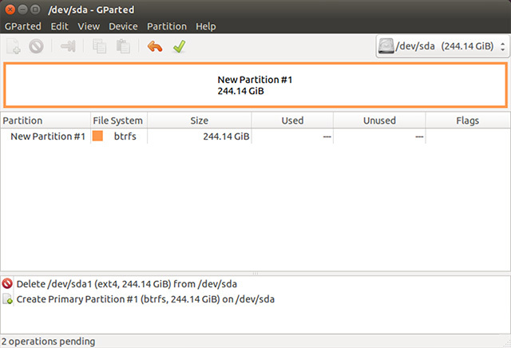Undo last operation with orange arrow
The width and height of the screenshot is (511, 348).
155,46
